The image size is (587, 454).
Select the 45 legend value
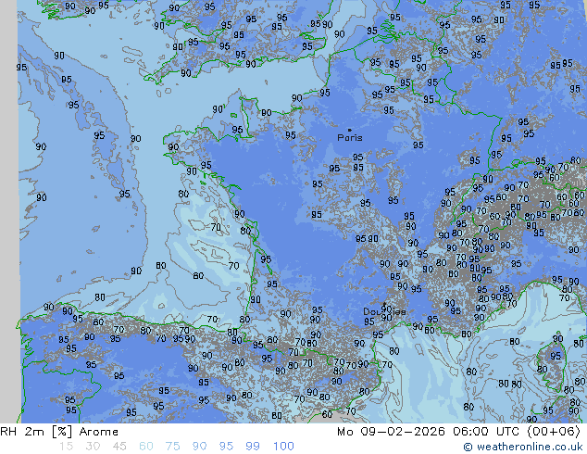click(x=119, y=447)
